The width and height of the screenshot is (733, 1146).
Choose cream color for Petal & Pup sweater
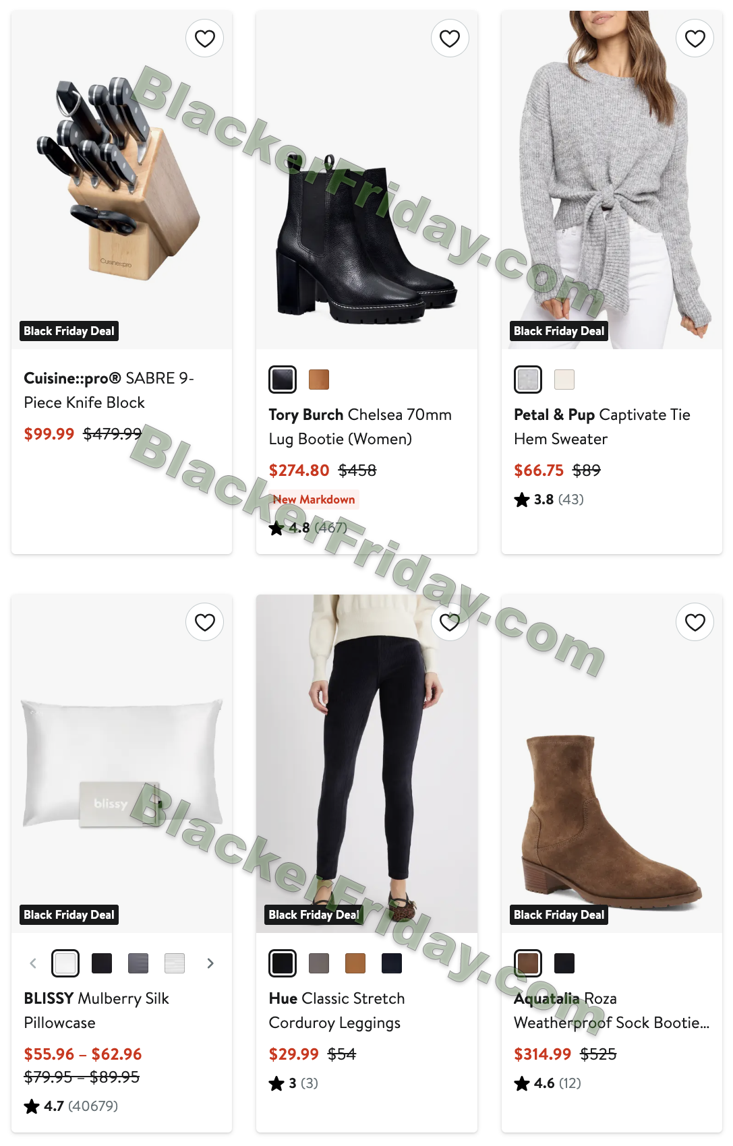pyautogui.click(x=564, y=380)
